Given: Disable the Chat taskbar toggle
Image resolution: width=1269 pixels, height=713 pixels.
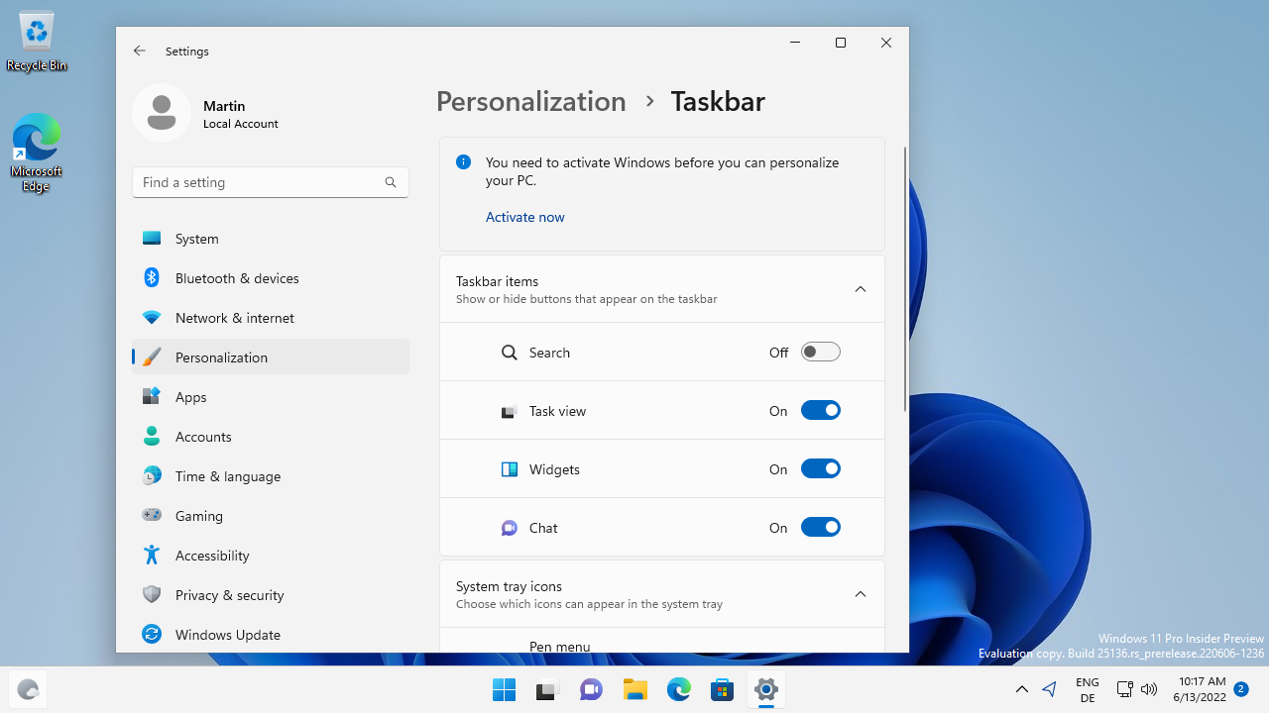Looking at the screenshot, I should [x=820, y=527].
